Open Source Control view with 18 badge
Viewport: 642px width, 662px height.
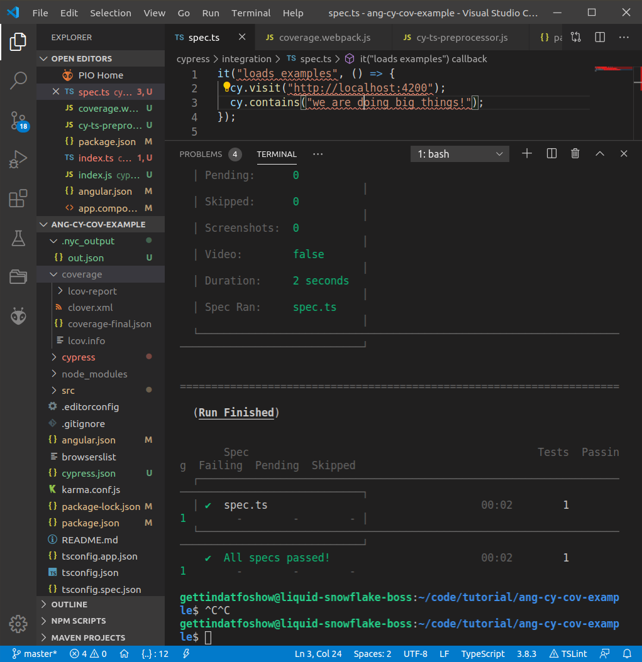(18, 119)
